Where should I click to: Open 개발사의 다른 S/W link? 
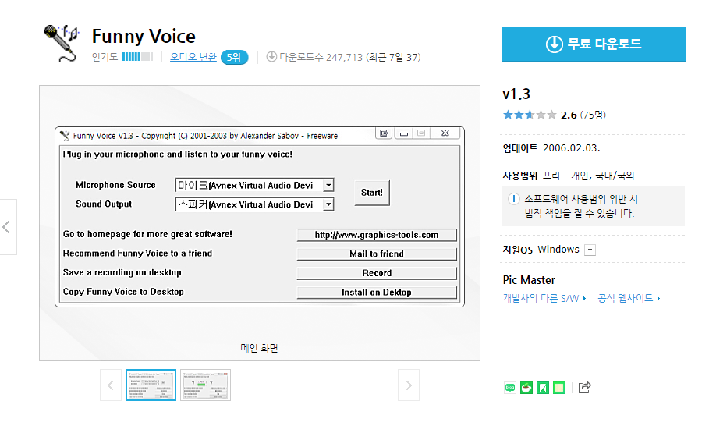(x=544, y=299)
